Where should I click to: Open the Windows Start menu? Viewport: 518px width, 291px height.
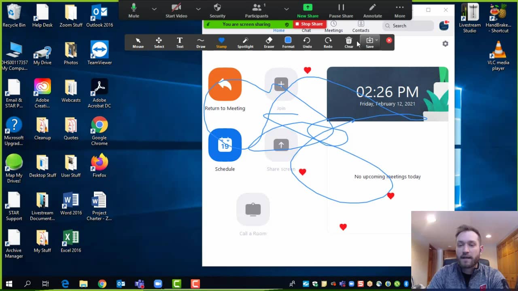click(9, 284)
